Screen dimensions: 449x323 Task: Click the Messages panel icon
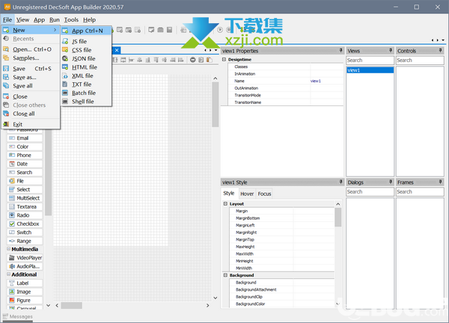coord(5,316)
